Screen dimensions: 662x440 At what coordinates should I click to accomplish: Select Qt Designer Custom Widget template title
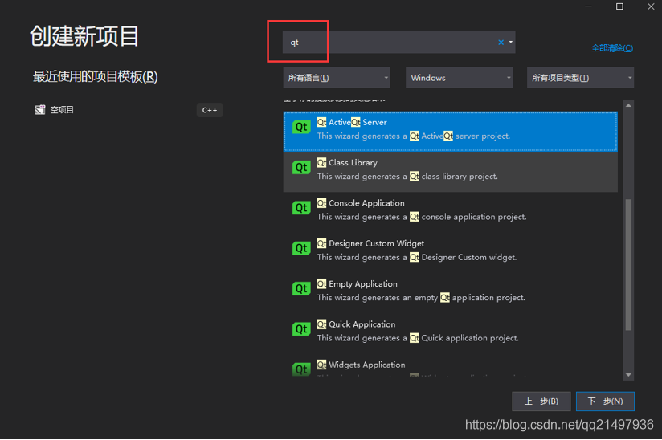point(370,243)
